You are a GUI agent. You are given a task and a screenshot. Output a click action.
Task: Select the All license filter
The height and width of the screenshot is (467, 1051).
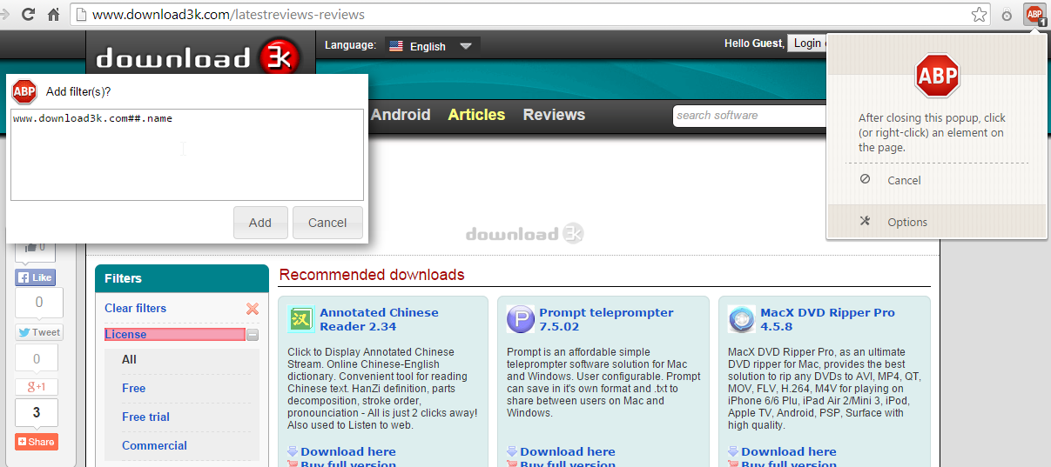(129, 359)
